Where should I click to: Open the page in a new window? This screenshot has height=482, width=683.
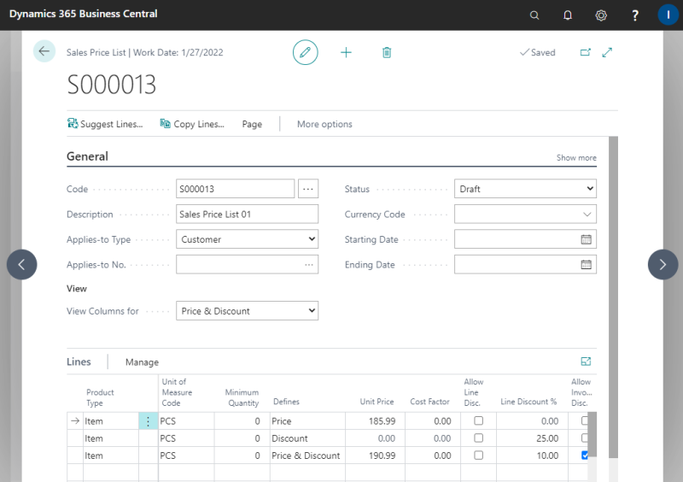click(585, 52)
